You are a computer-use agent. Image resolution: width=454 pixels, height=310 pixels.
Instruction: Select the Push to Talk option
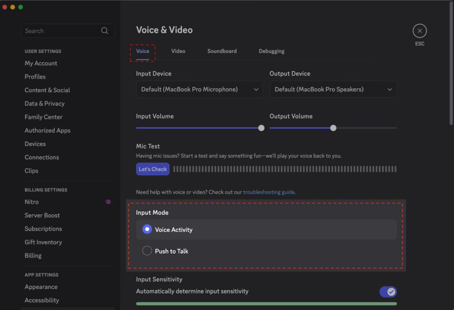click(x=147, y=251)
